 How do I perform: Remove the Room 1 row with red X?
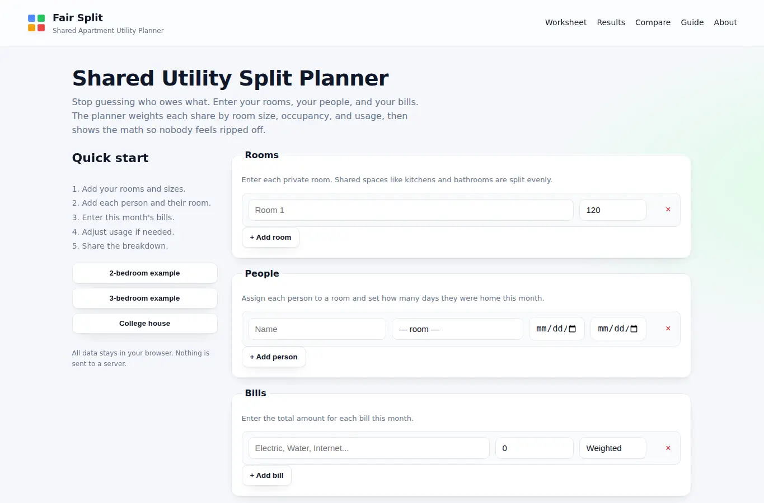668,210
